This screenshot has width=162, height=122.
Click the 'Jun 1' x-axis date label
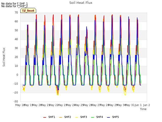[x=138, y=105]
